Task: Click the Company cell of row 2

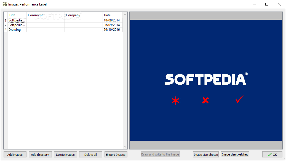Action: (84, 25)
